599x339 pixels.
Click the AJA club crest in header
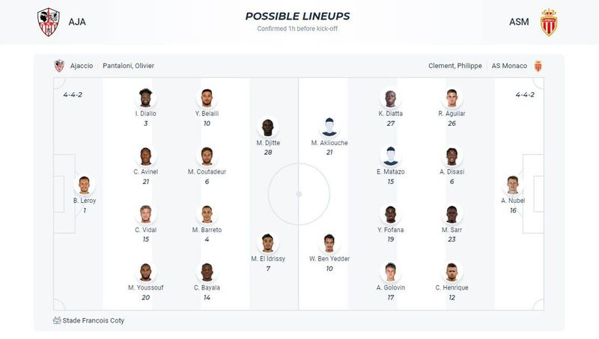click(49, 22)
